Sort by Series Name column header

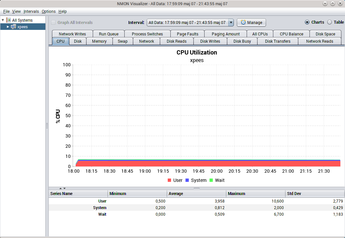tap(78, 193)
